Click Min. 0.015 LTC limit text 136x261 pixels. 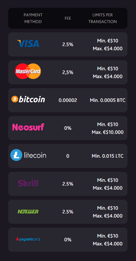point(108,156)
